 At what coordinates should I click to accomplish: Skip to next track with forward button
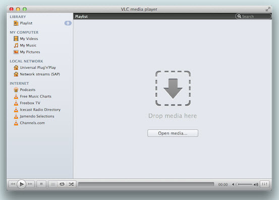(30, 184)
